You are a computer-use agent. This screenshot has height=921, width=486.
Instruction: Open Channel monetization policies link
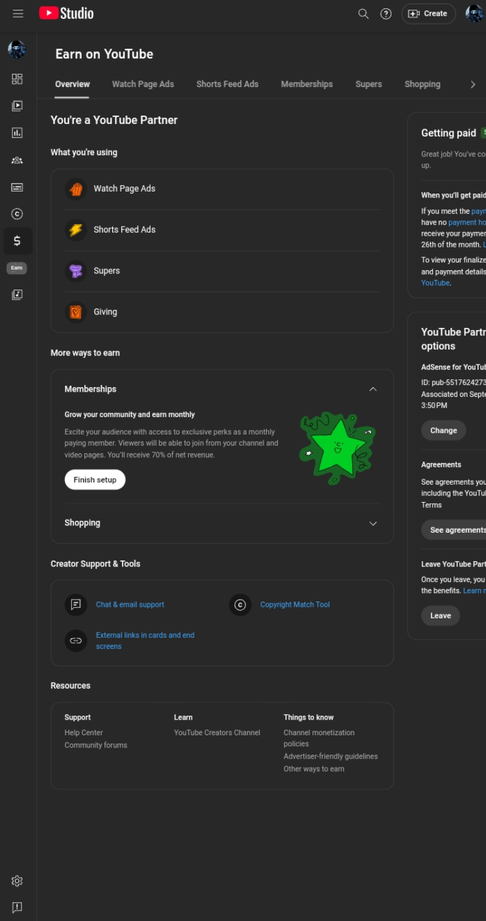click(319, 738)
